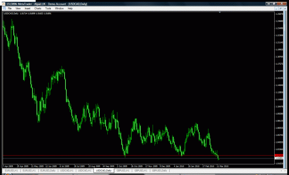This screenshot has height=175, width=289.
Task: Click the '2 Oct 2009' date label
Action: click(122, 166)
